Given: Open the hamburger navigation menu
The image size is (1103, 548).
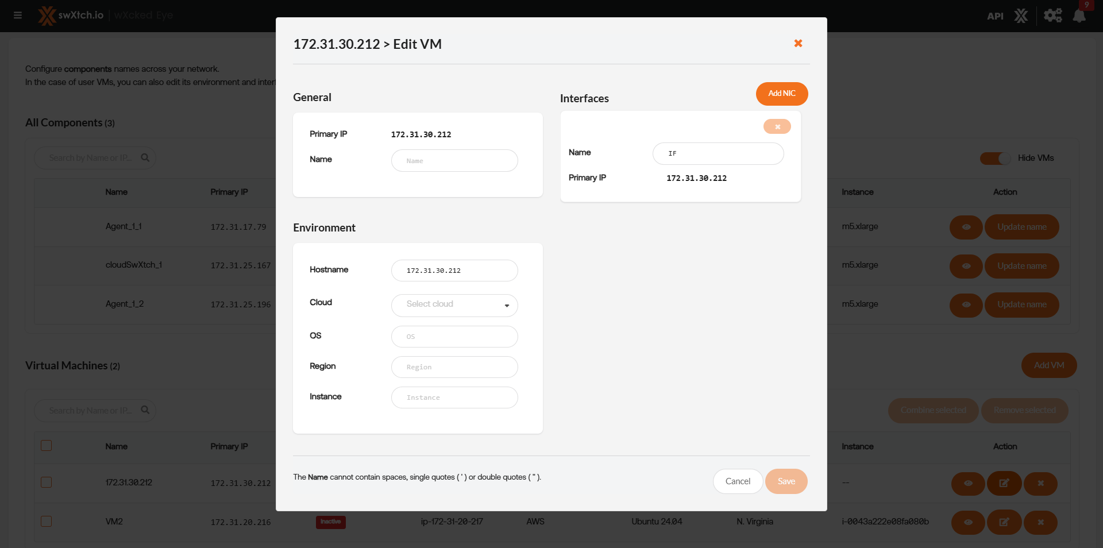Looking at the screenshot, I should click(x=18, y=16).
